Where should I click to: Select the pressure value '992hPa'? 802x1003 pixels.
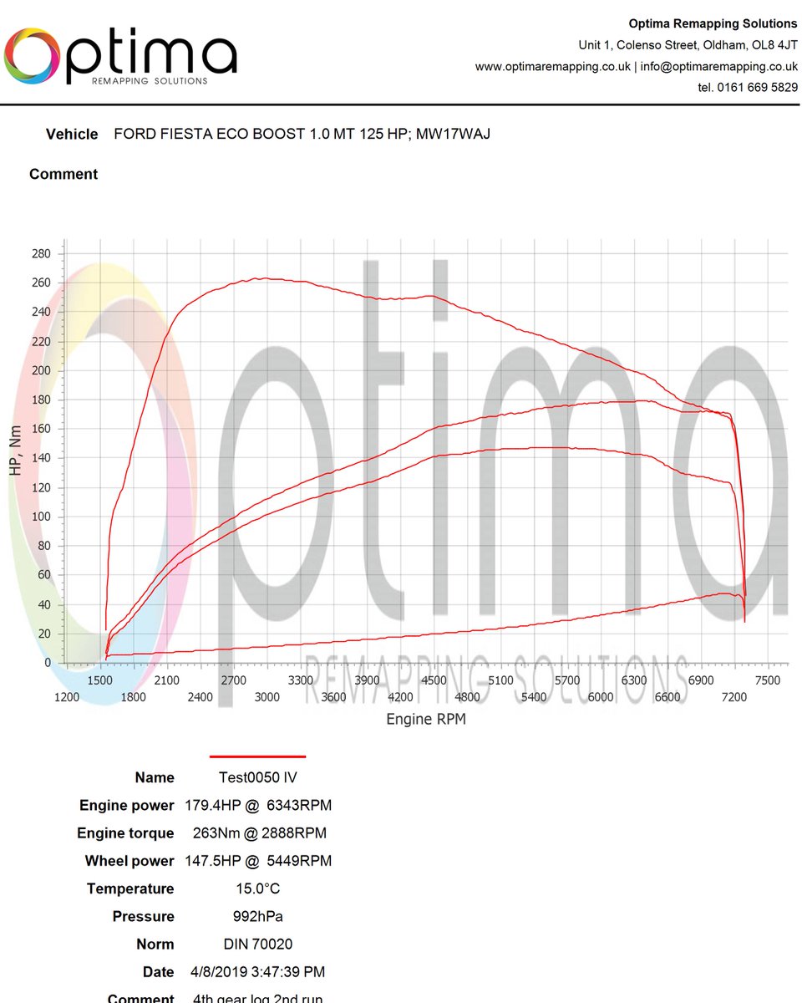click(x=257, y=916)
